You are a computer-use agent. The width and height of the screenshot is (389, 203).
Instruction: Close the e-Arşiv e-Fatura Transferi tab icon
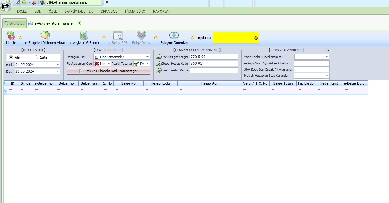[79, 23]
